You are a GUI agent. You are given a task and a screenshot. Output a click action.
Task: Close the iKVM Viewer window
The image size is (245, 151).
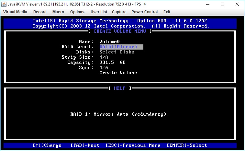pos(237,4)
